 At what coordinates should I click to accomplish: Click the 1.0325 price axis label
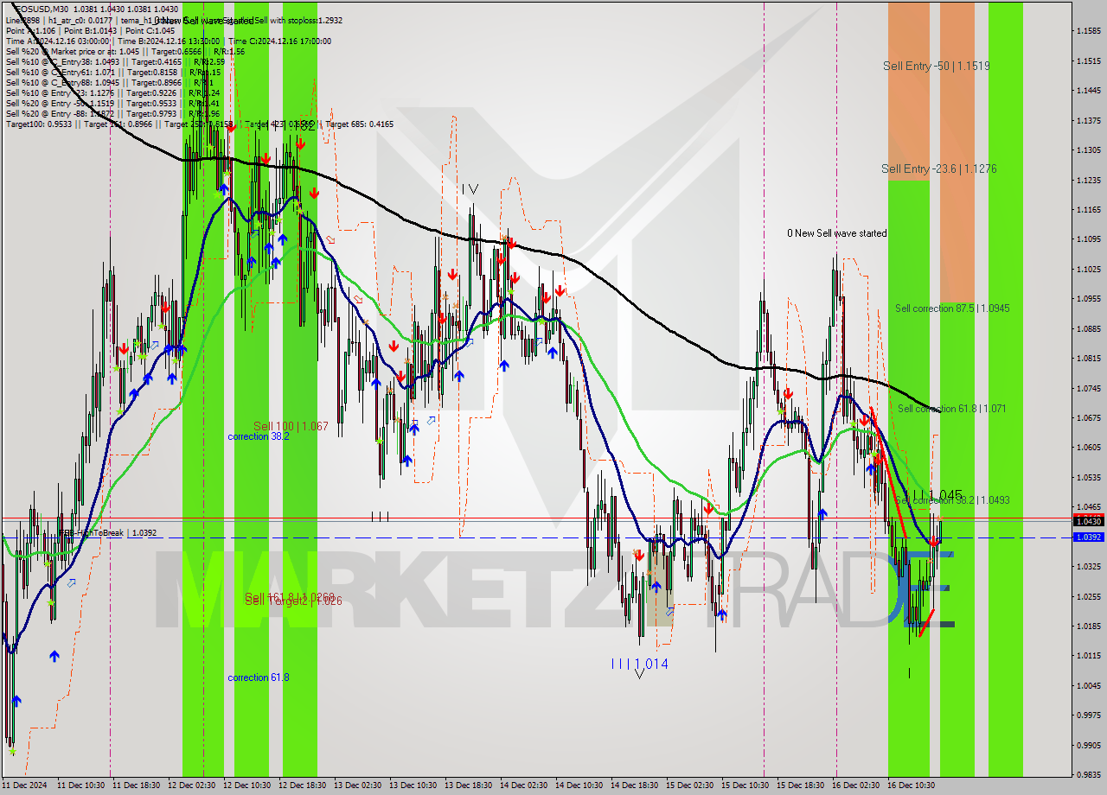tap(1089, 566)
